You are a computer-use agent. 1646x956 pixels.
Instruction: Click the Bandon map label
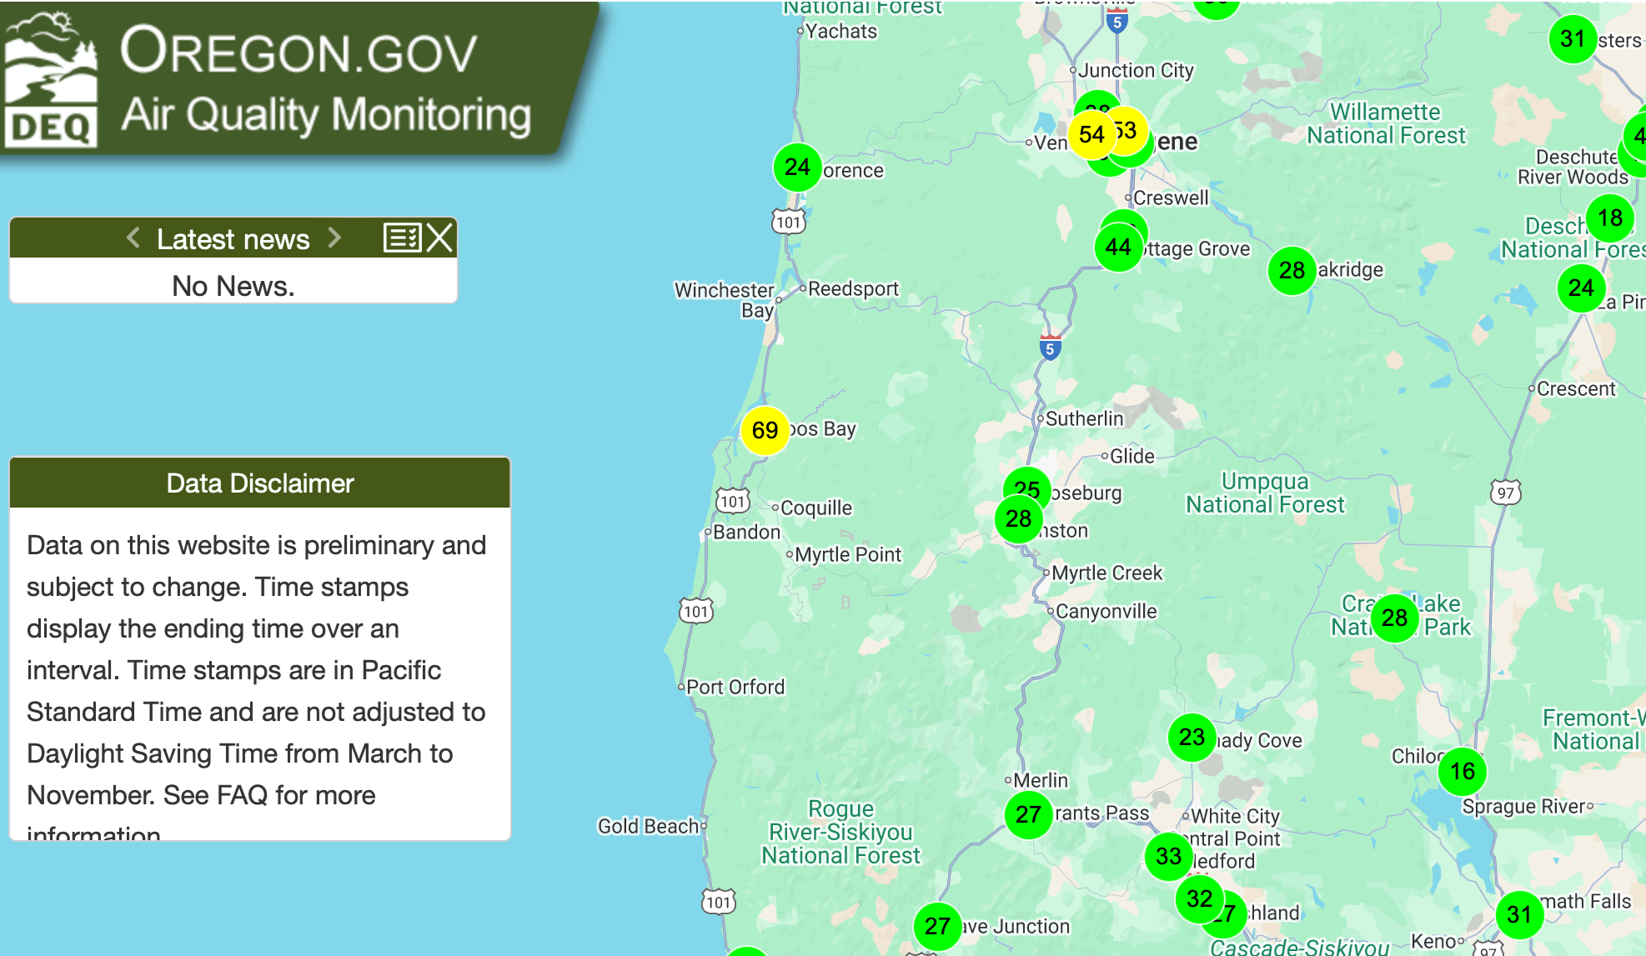point(746,532)
